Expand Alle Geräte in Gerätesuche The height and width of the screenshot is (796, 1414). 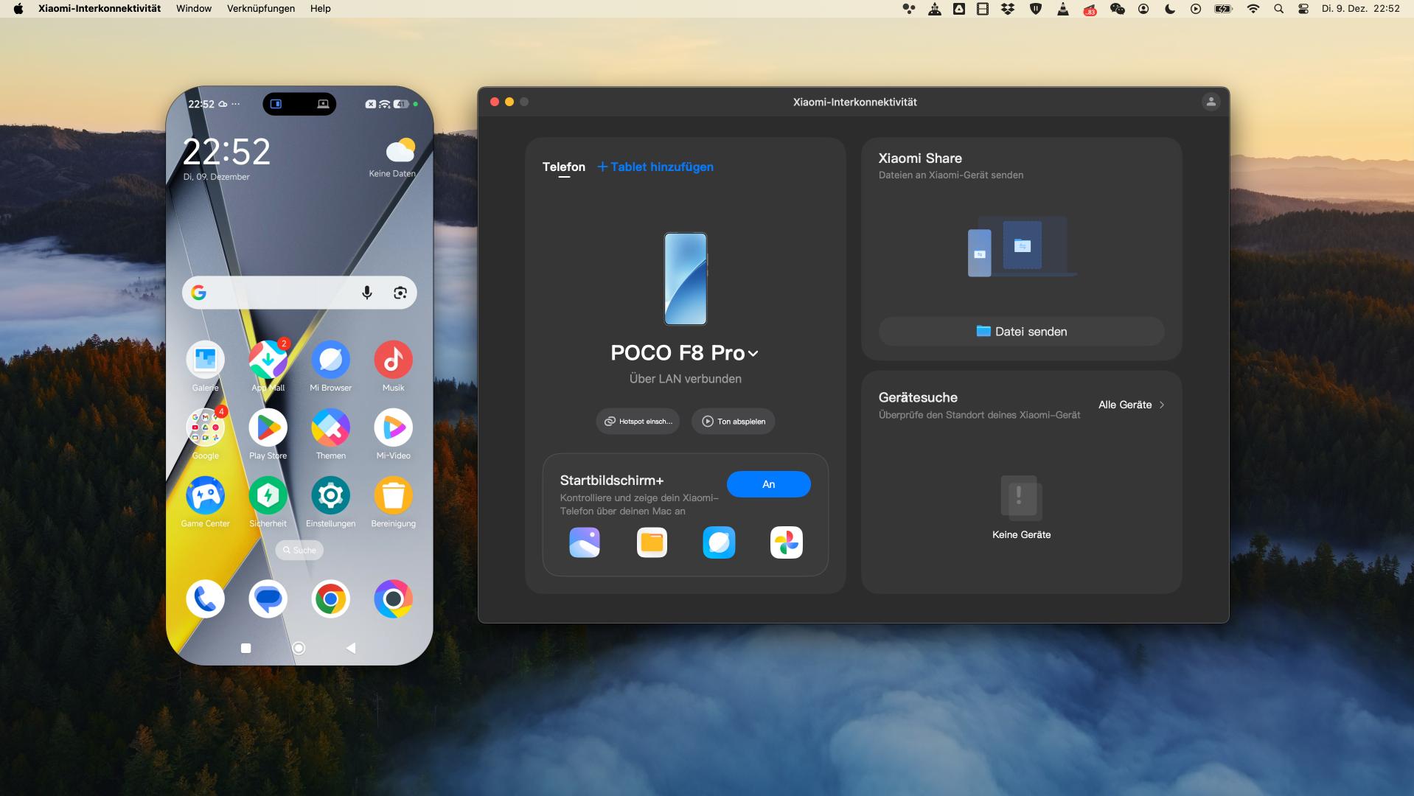pos(1131,405)
